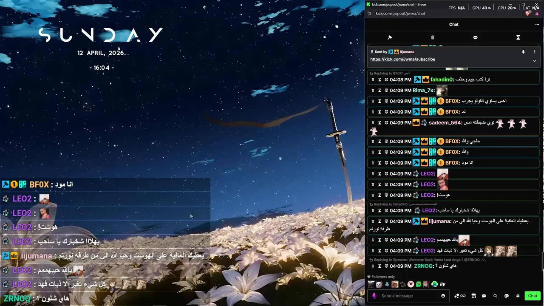This screenshot has width=544, height=306.
Task: Open fahadin0's user profile from chat
Action: pyautogui.click(x=442, y=79)
